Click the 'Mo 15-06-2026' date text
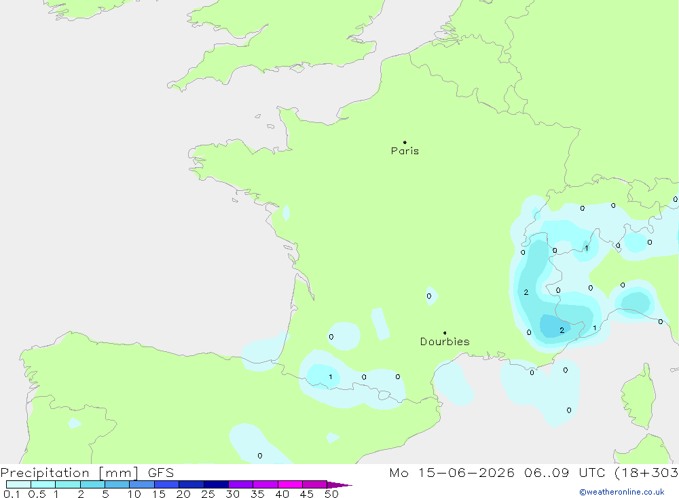The image size is (679, 498). pyautogui.click(x=452, y=473)
